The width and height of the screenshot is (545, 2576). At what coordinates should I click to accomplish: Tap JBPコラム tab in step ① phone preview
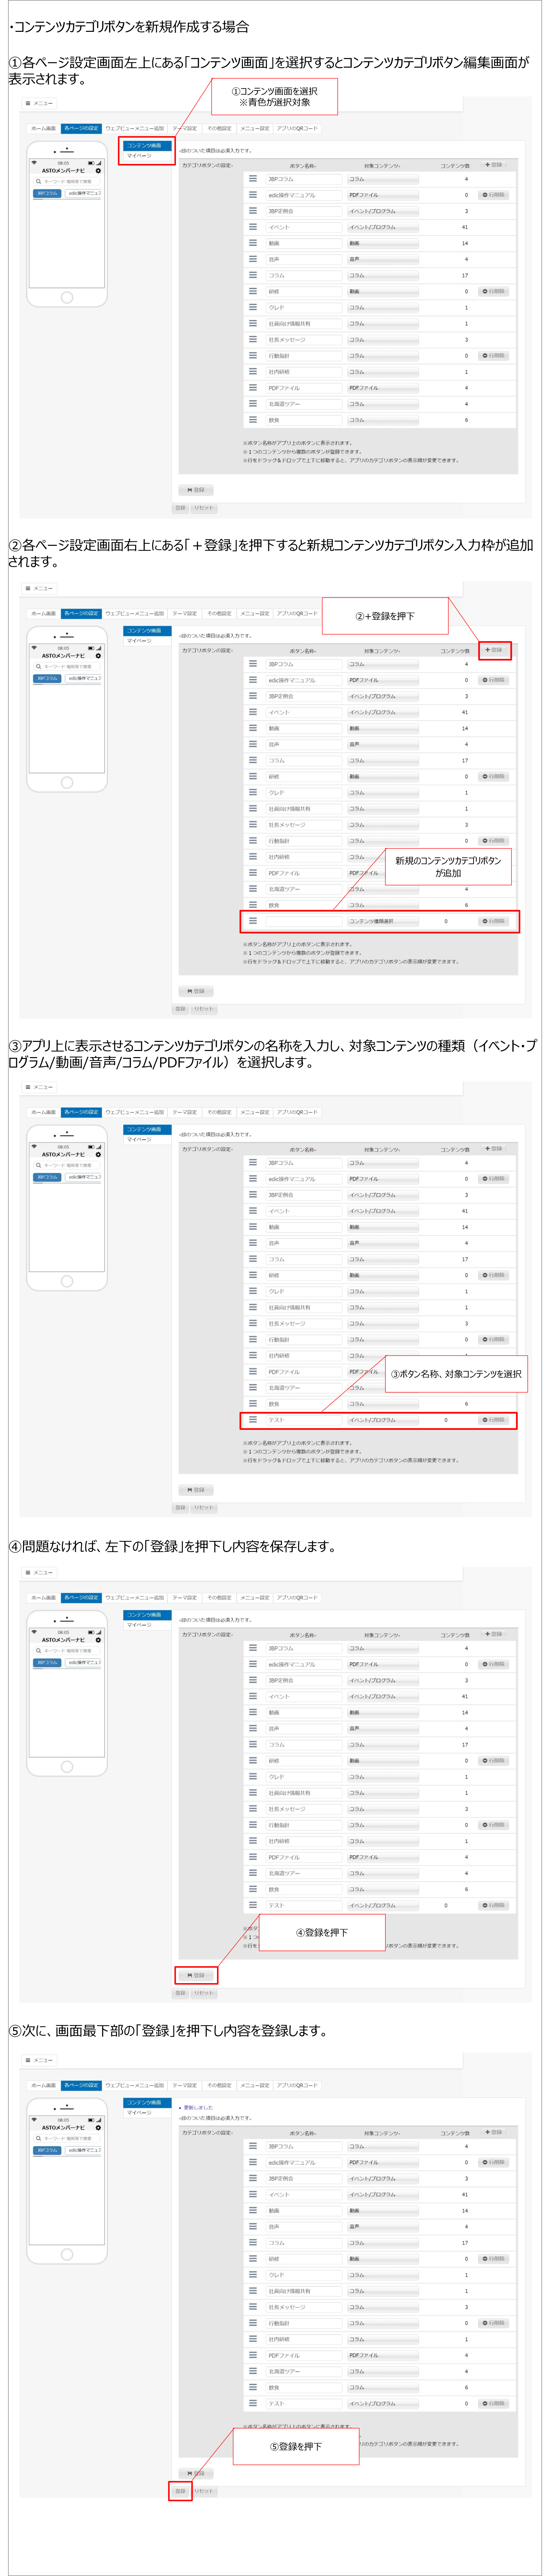[x=47, y=193]
